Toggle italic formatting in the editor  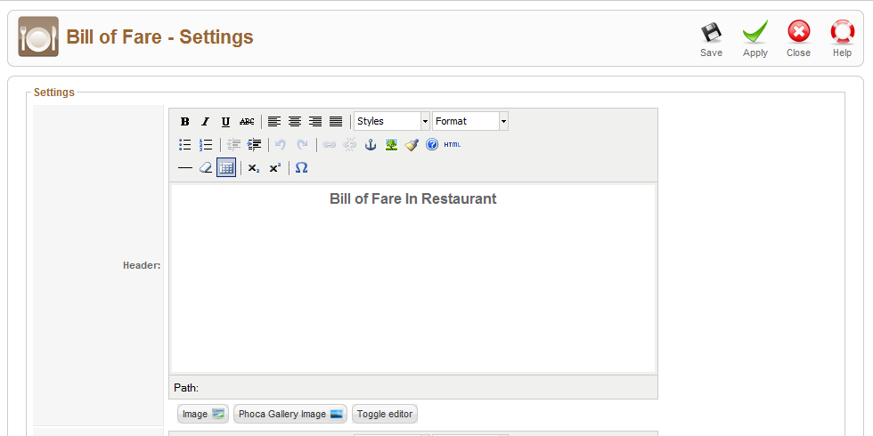point(205,121)
